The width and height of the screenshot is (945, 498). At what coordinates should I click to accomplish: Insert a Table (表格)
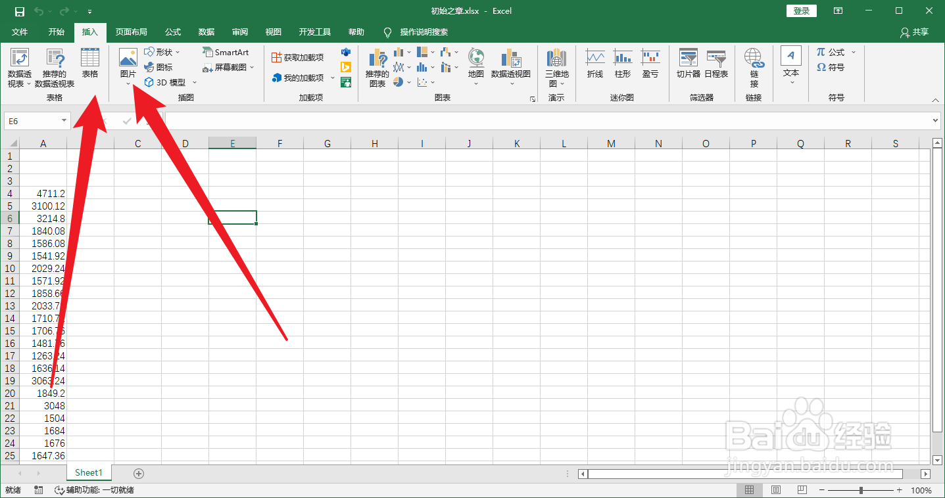point(90,63)
